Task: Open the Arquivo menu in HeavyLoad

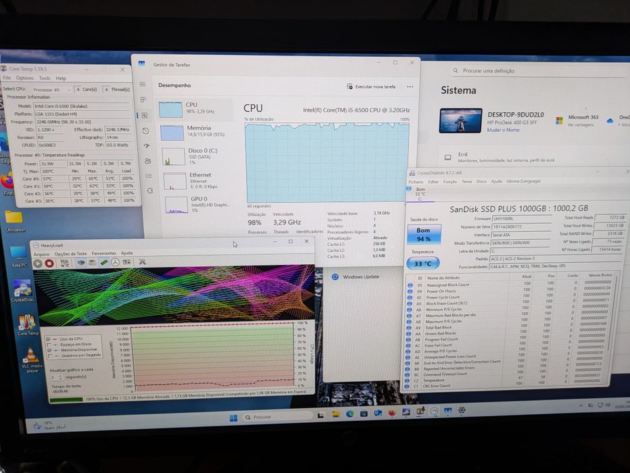Action: click(41, 254)
